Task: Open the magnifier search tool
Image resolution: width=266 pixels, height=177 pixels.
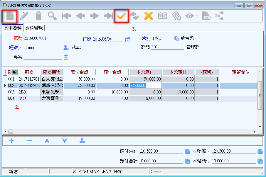Action: (x=52, y=16)
